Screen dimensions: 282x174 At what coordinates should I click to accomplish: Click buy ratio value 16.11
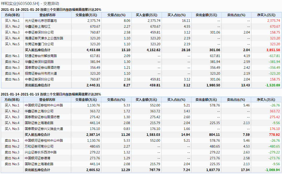tap(186, 21)
